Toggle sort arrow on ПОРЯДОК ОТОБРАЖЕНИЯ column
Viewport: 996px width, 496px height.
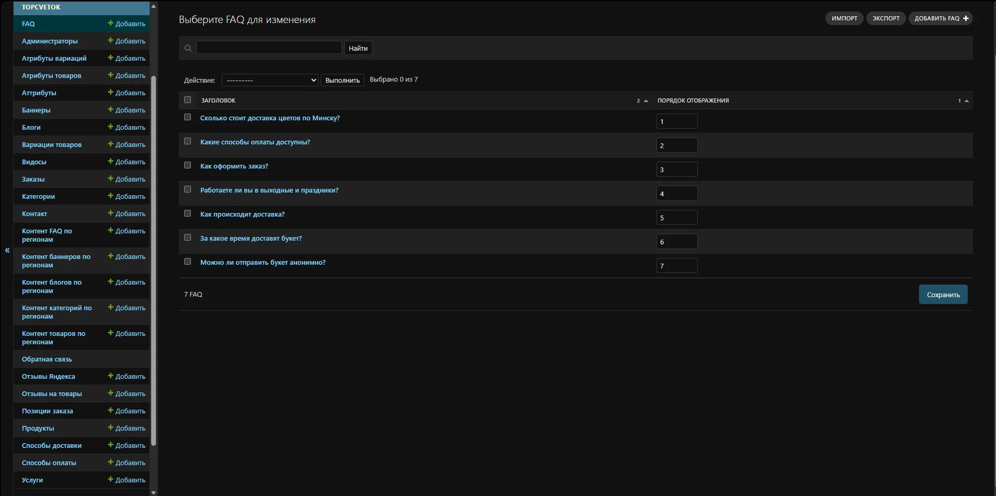tap(967, 101)
